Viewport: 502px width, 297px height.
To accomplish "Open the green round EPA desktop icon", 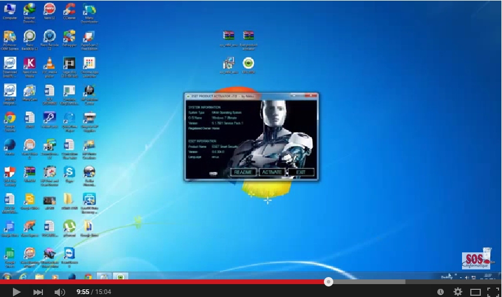I will pyautogui.click(x=249, y=66).
